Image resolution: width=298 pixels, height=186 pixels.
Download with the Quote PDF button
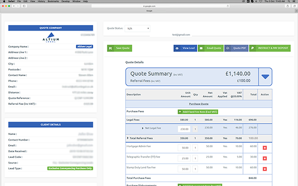click(236, 48)
